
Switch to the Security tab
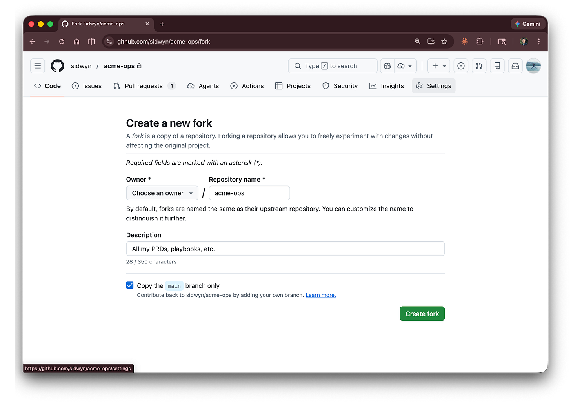tap(340, 86)
